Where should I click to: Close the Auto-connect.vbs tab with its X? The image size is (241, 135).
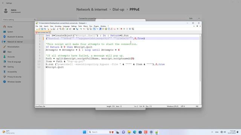49,33
